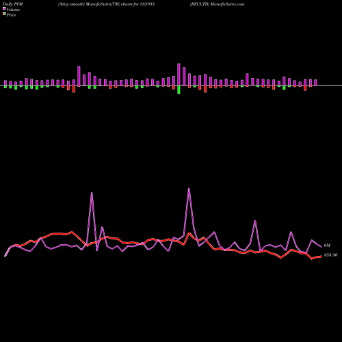Click the highest peak of magenta volume line
The height and width of the screenshot is (342, 342).
189,188
